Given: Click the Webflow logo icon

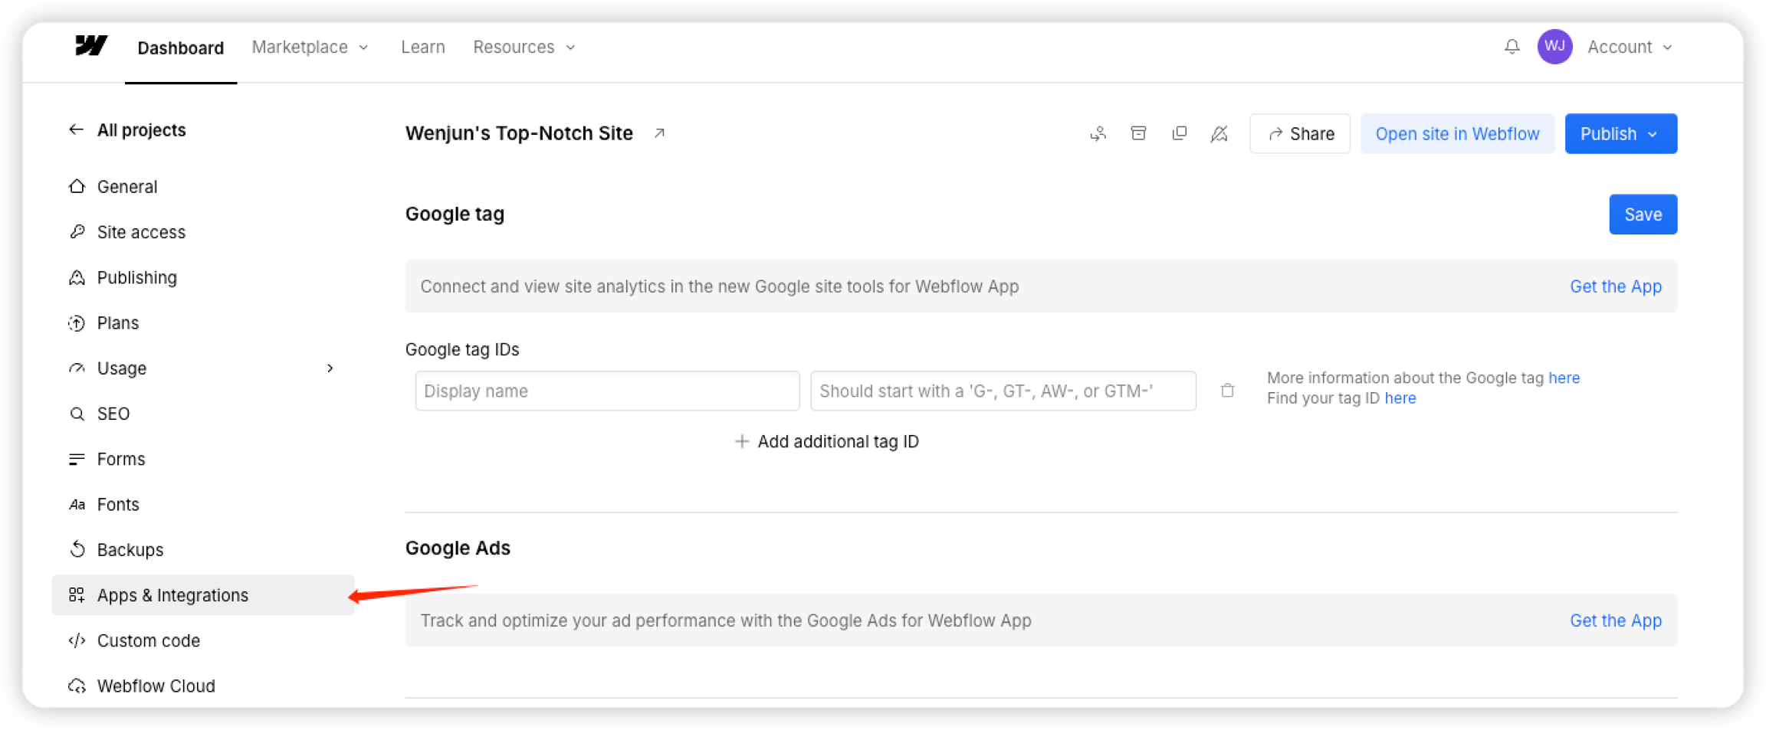Looking at the screenshot, I should pos(91,46).
